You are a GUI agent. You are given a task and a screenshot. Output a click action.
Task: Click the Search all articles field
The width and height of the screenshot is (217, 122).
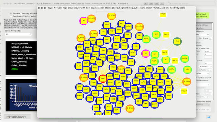pos(191,3)
